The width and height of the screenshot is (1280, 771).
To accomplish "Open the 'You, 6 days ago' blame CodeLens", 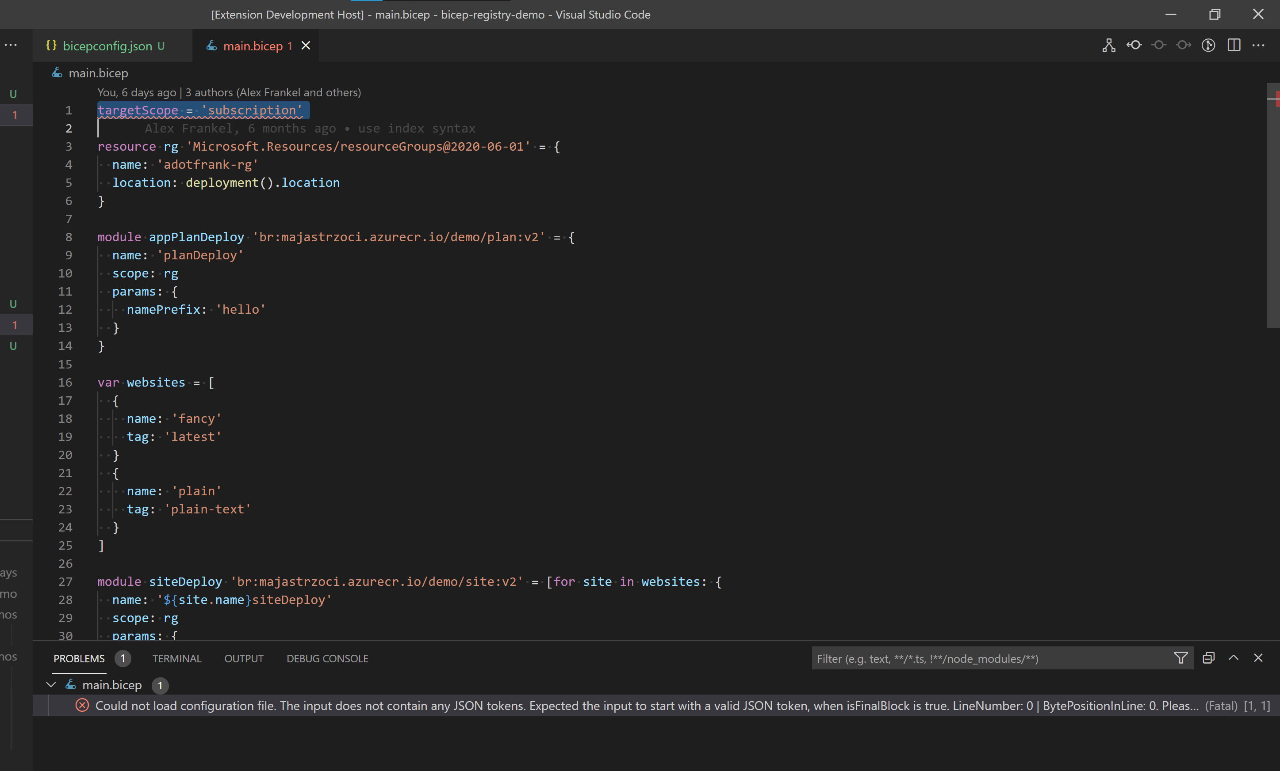I will pyautogui.click(x=137, y=92).
